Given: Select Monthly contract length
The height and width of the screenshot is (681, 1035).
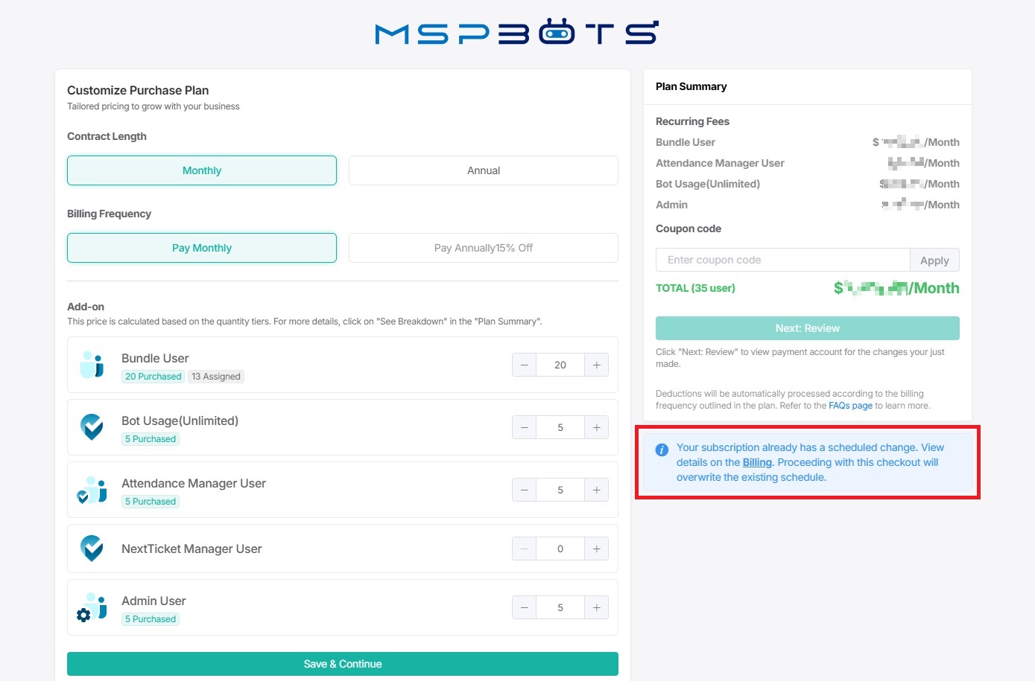Looking at the screenshot, I should 202,170.
